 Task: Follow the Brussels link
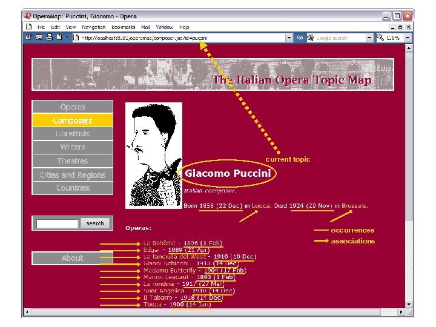click(354, 206)
